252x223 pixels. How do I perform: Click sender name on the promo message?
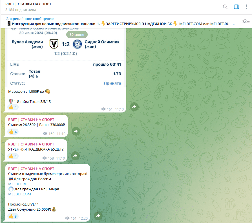coord(31,169)
